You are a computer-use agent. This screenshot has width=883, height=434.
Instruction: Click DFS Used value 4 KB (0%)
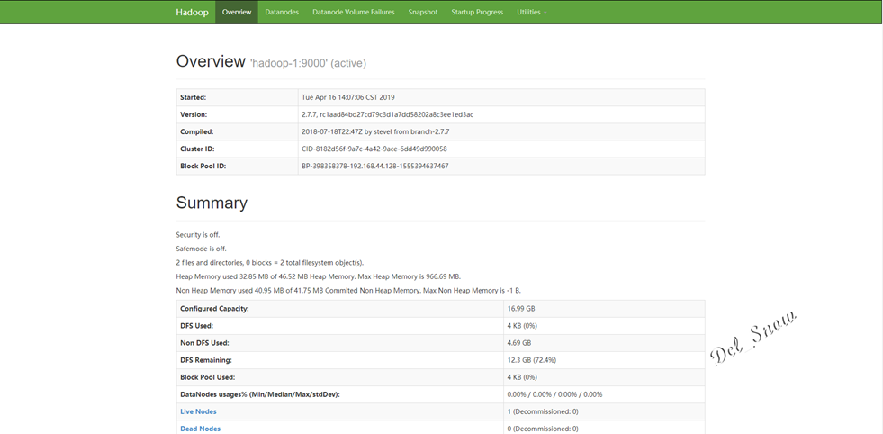pyautogui.click(x=522, y=326)
